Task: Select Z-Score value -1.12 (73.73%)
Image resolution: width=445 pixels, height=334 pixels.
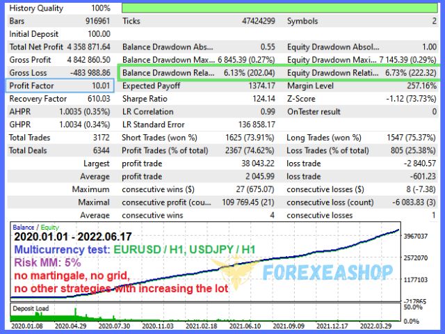Action: point(411,99)
